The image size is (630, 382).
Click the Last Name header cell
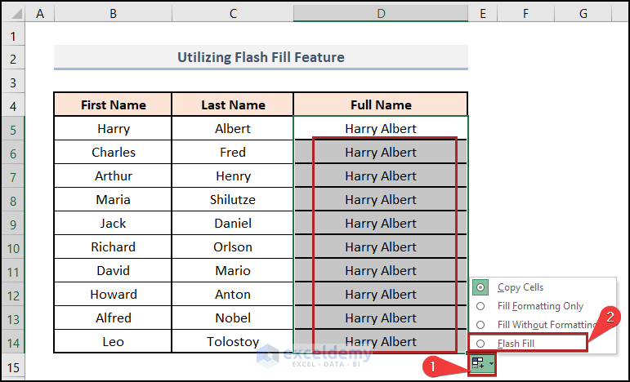[233, 104]
